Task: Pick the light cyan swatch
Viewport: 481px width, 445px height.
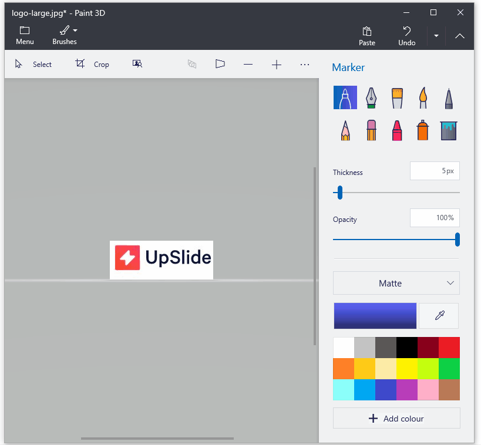Action: 344,390
